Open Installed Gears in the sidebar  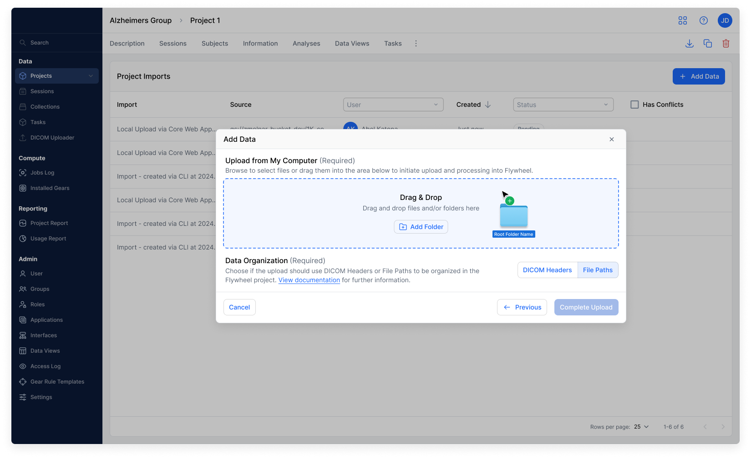[x=57, y=188]
